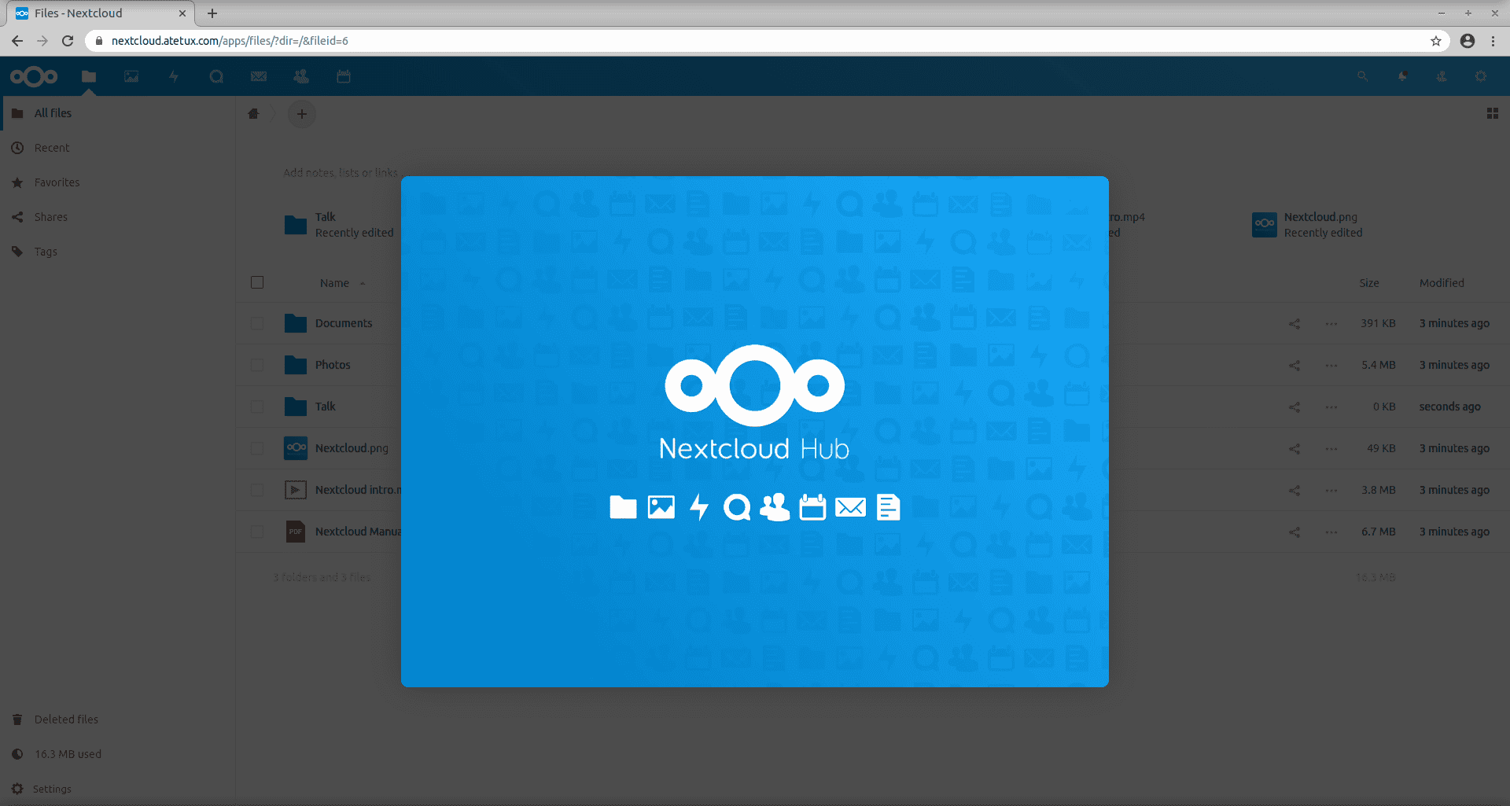Open more actions for Nextcloud intro row
This screenshot has height=806, width=1510.
1331,490
